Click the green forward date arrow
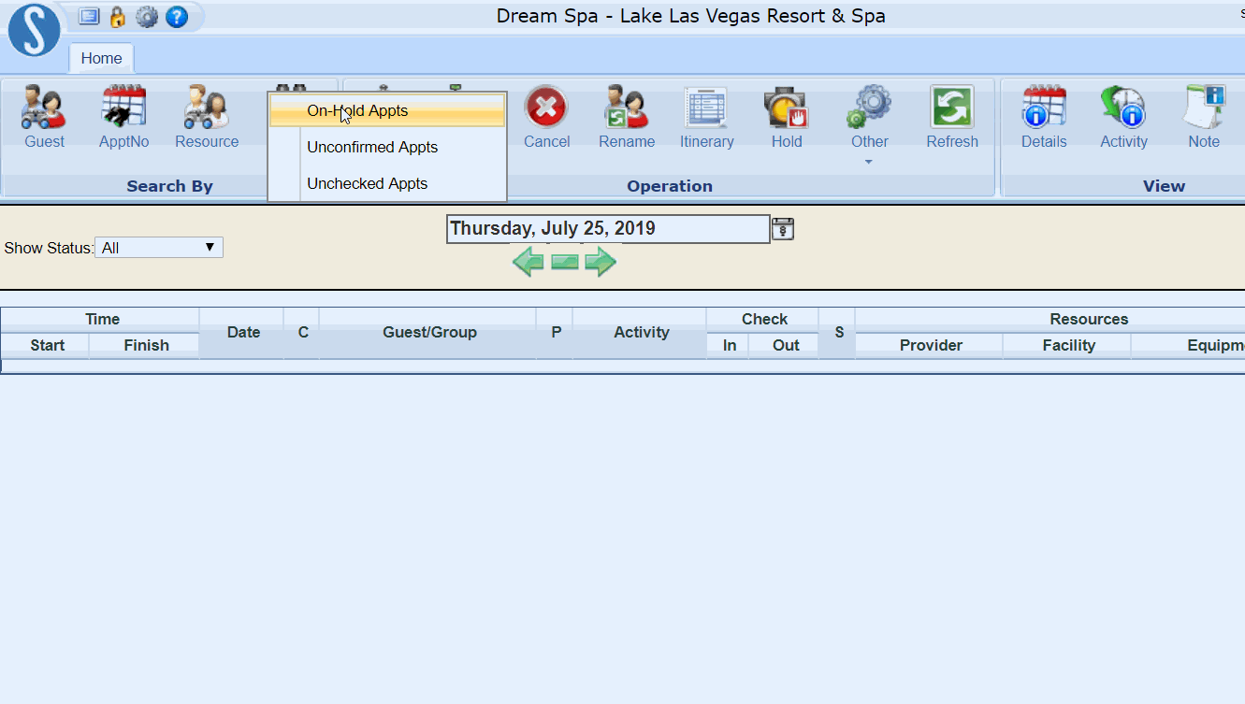The width and height of the screenshot is (1245, 704). [x=600, y=262]
